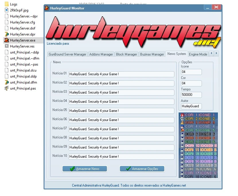Open the GunBound Server Manager tab

(x=67, y=54)
